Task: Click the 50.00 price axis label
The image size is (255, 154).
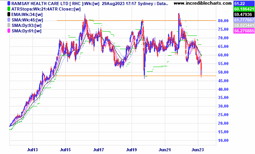Action: pyautogui.click(x=223, y=72)
